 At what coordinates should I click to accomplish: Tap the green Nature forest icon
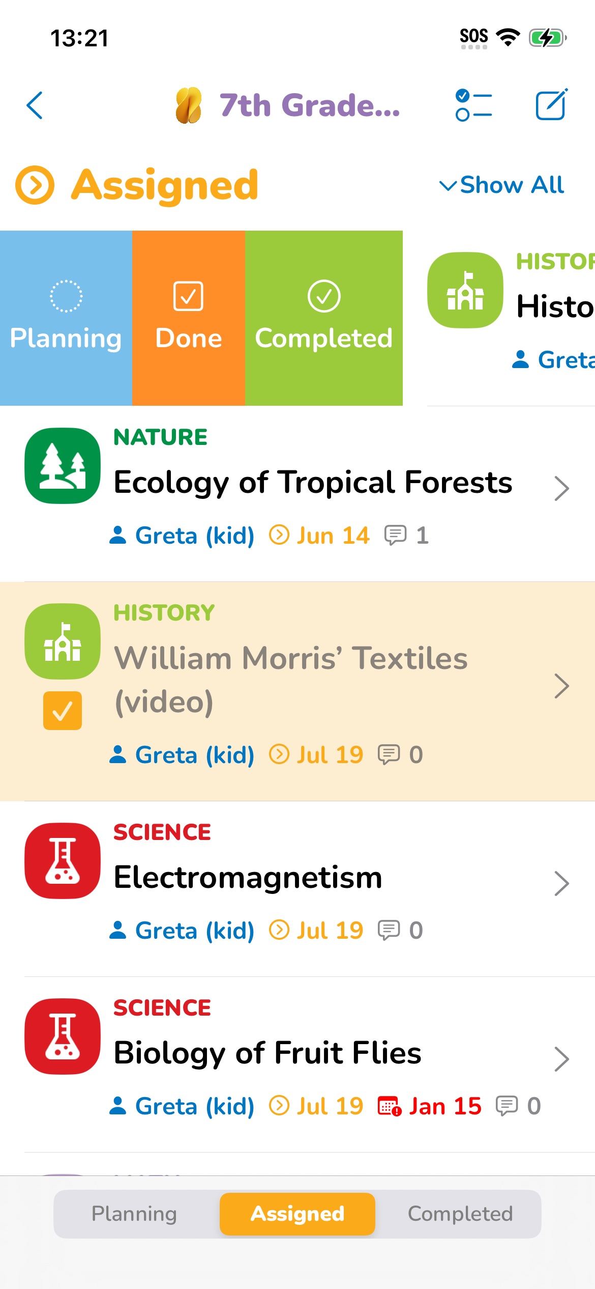point(63,465)
